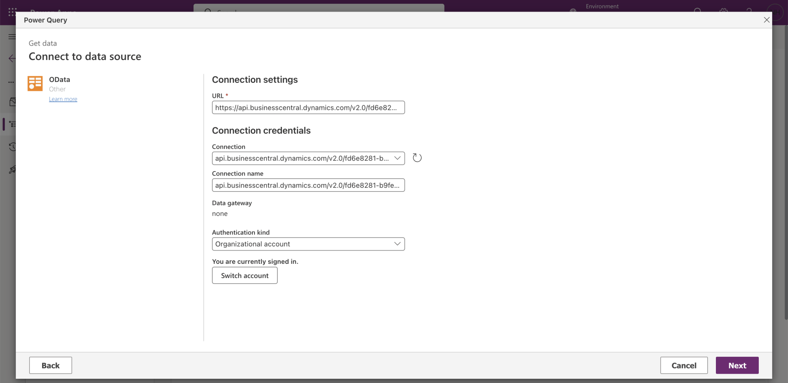Click the Connection name text box
Viewport: 788px width, 383px height.
coord(308,185)
